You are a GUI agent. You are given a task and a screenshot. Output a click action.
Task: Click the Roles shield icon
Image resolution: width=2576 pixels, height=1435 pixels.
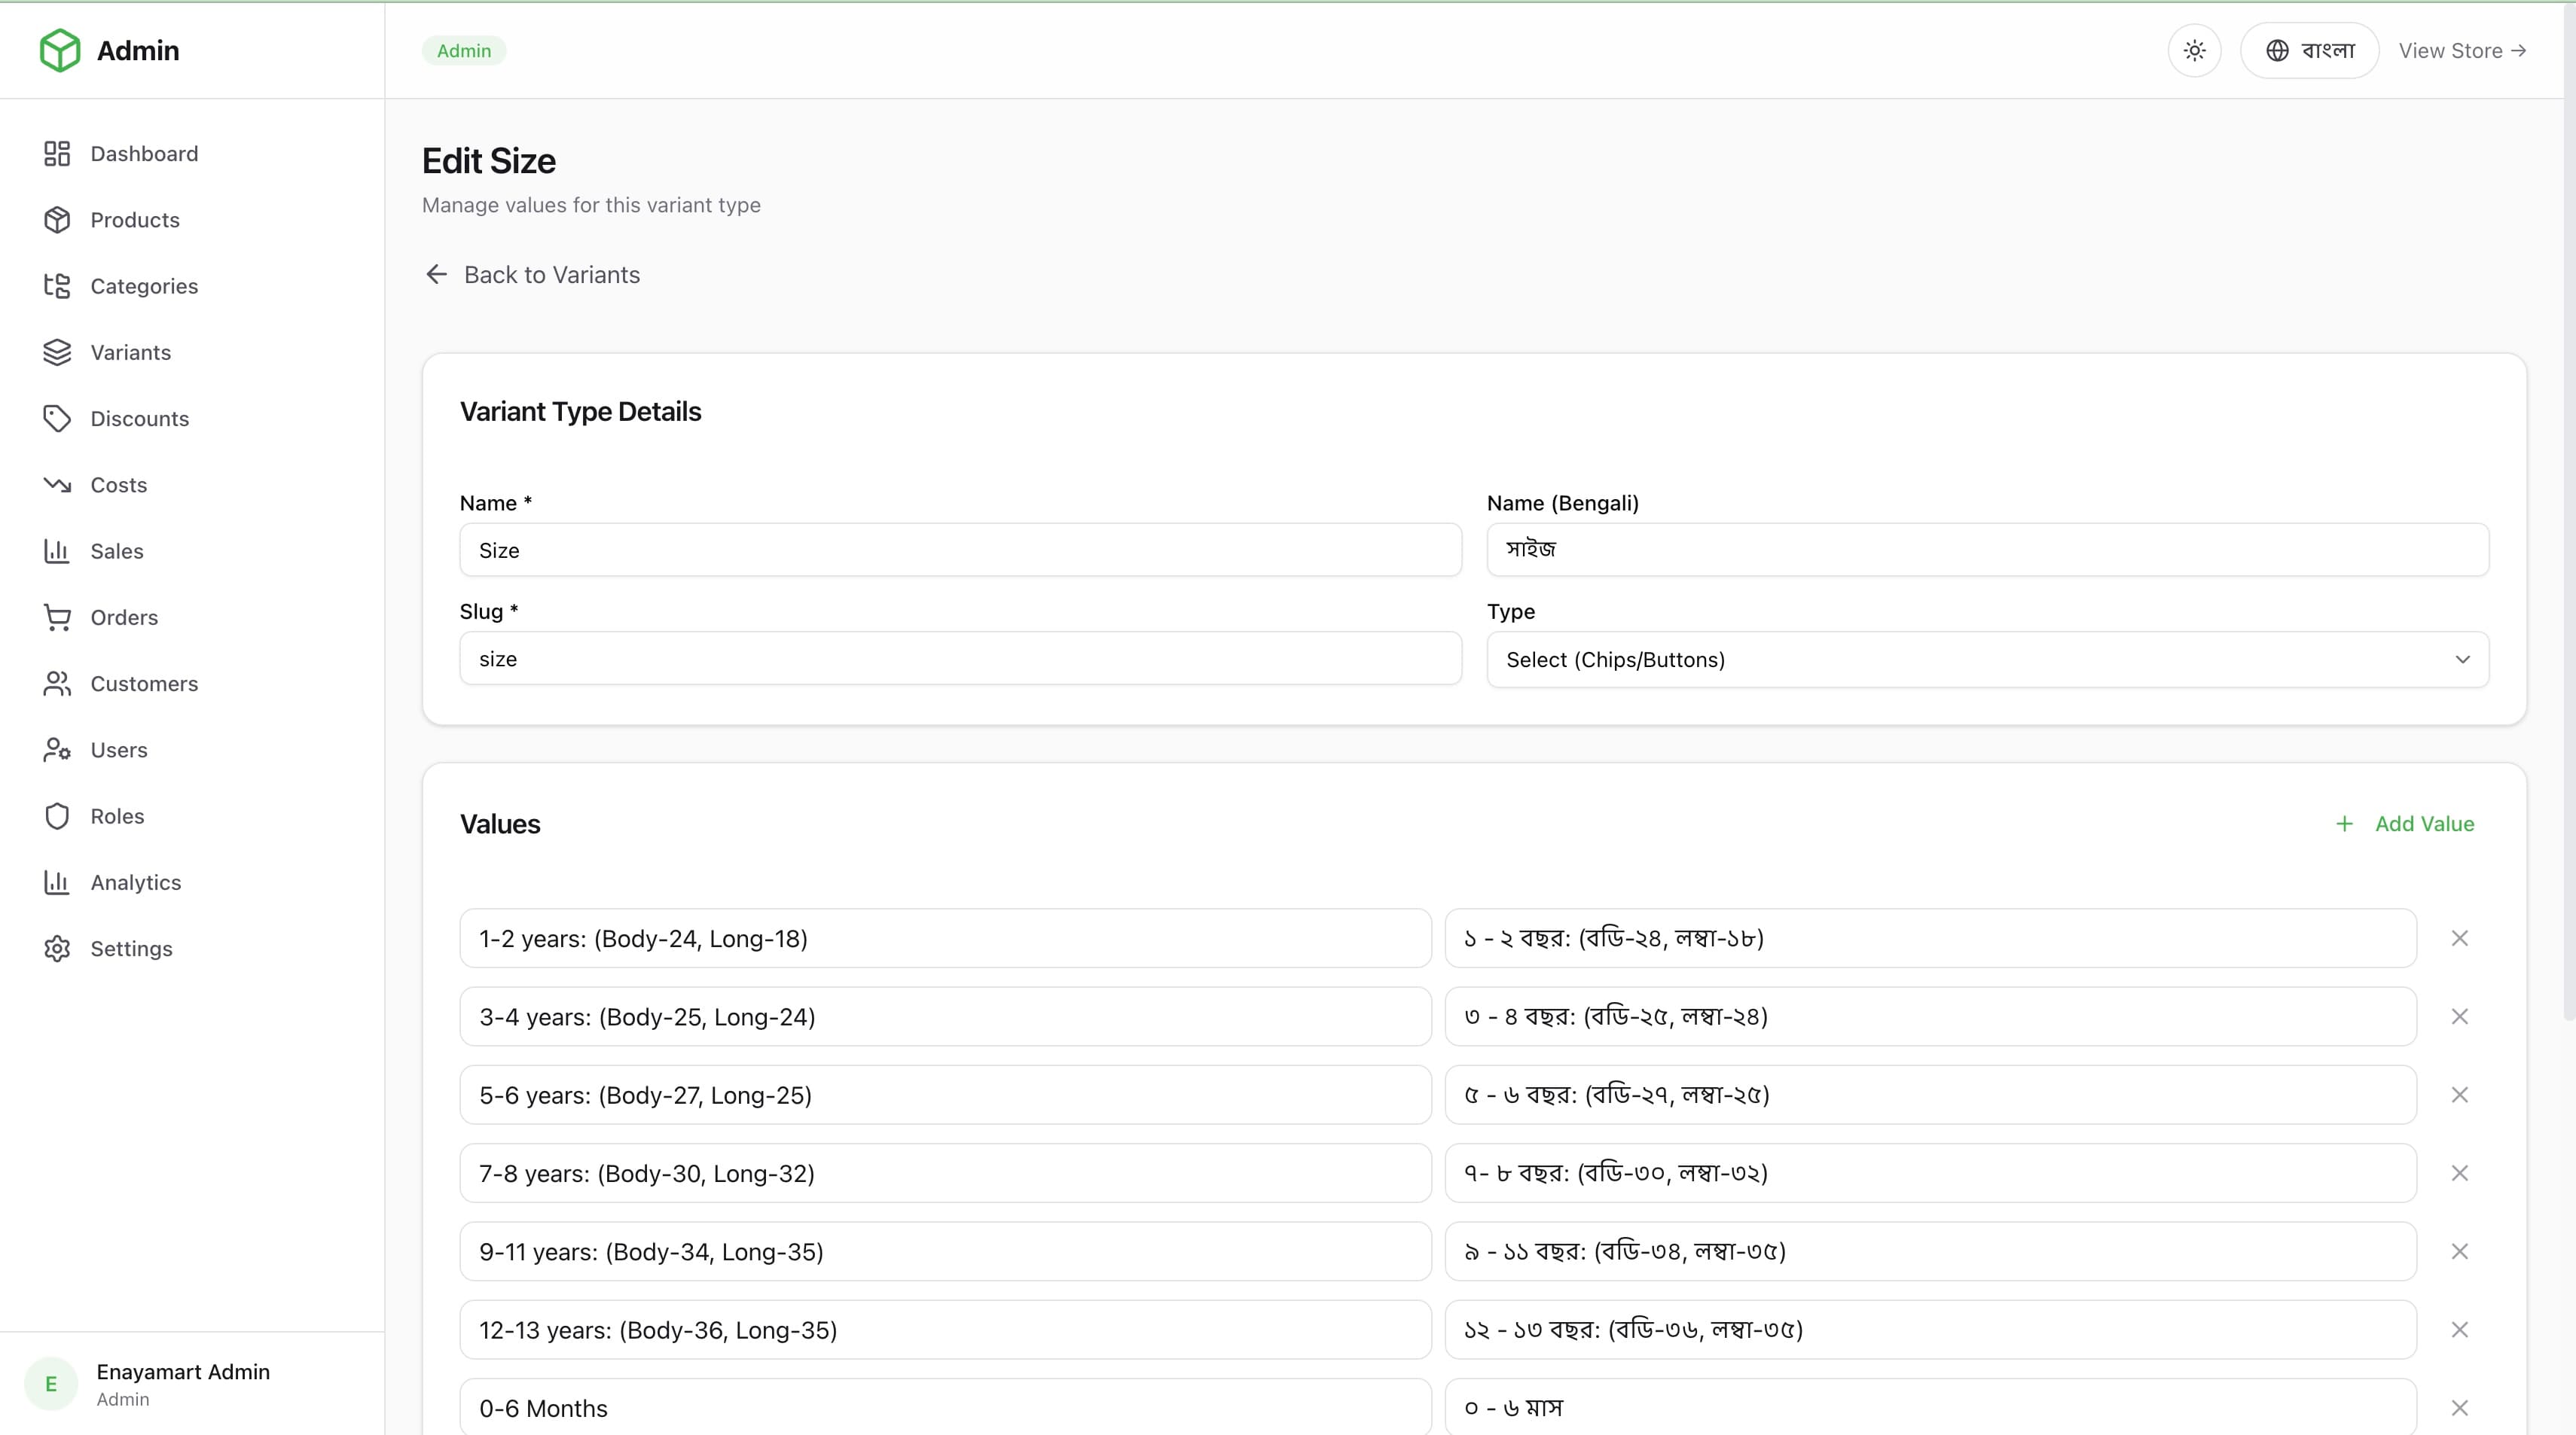pyautogui.click(x=57, y=816)
